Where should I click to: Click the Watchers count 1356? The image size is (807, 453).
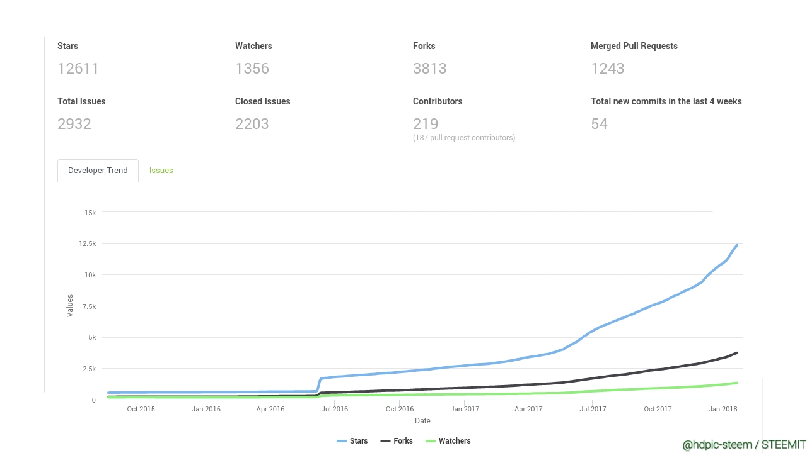pos(252,69)
